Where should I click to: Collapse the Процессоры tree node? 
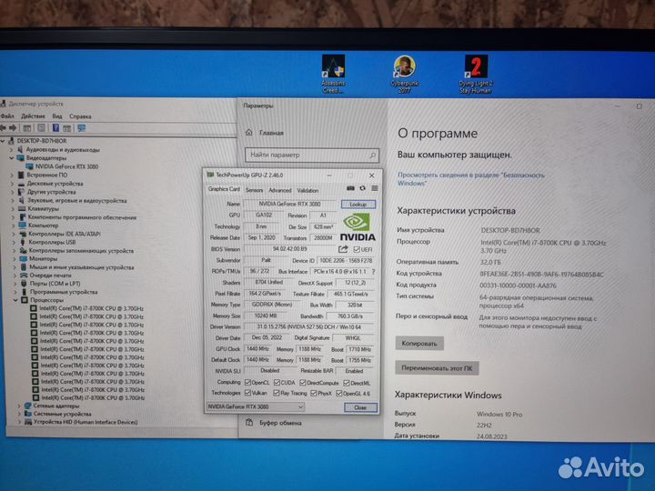(x=15, y=300)
